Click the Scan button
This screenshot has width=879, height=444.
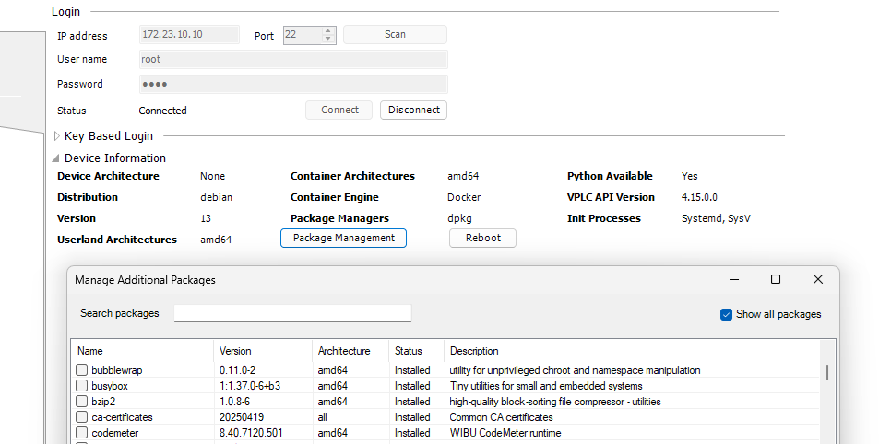point(395,35)
